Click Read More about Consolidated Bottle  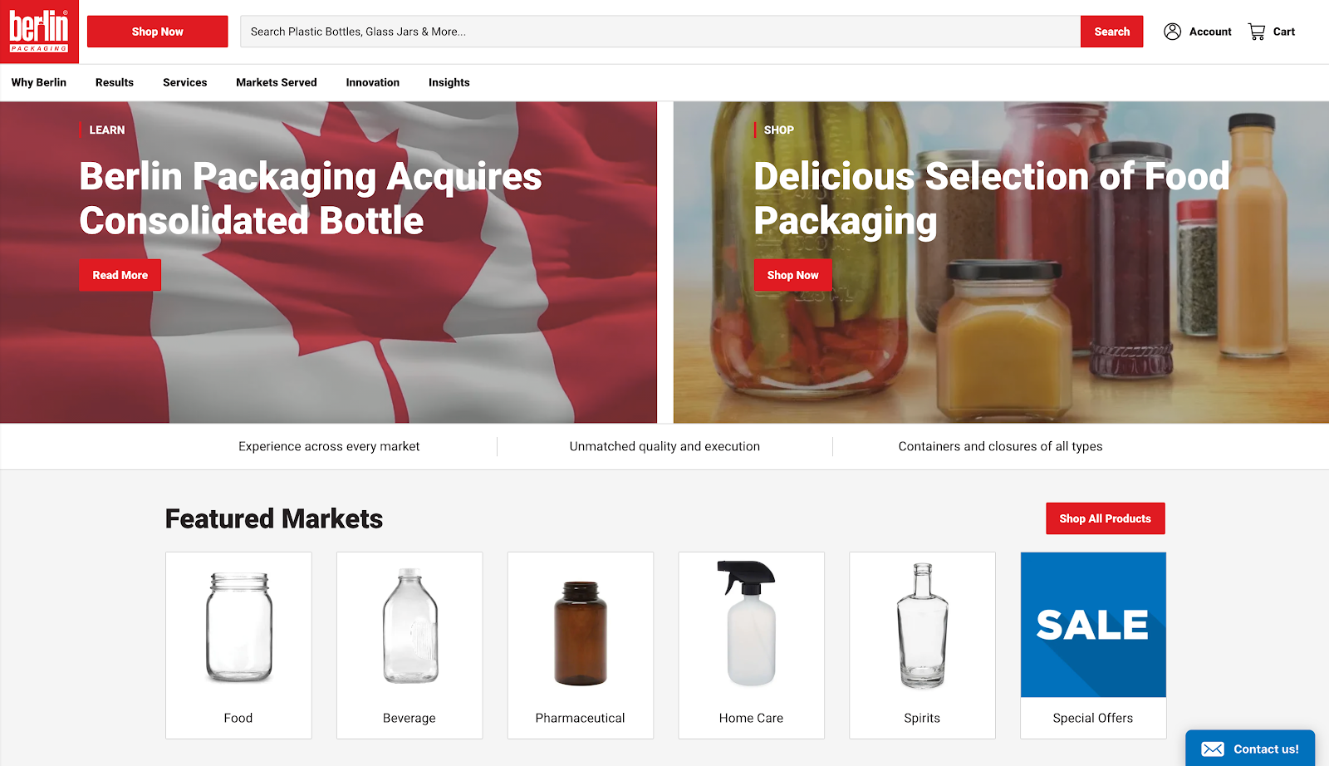pos(120,274)
